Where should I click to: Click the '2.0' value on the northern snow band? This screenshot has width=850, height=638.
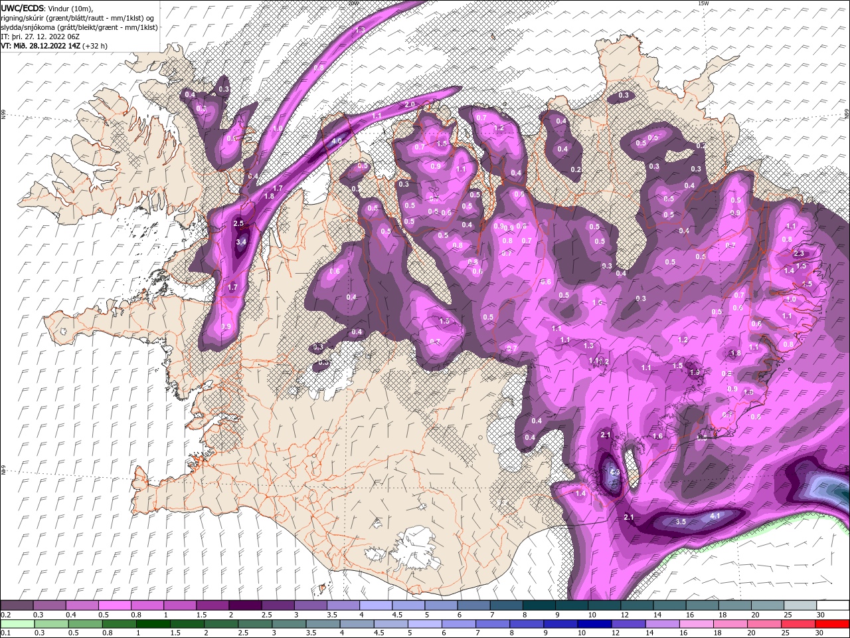tap(410, 104)
